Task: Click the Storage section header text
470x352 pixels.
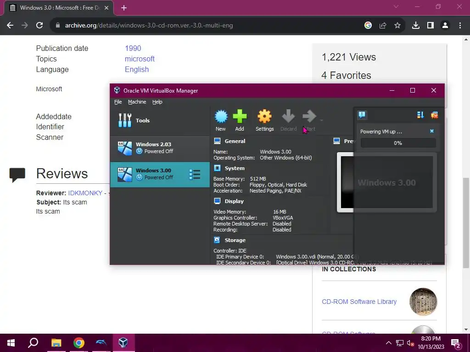Action: tap(235, 240)
